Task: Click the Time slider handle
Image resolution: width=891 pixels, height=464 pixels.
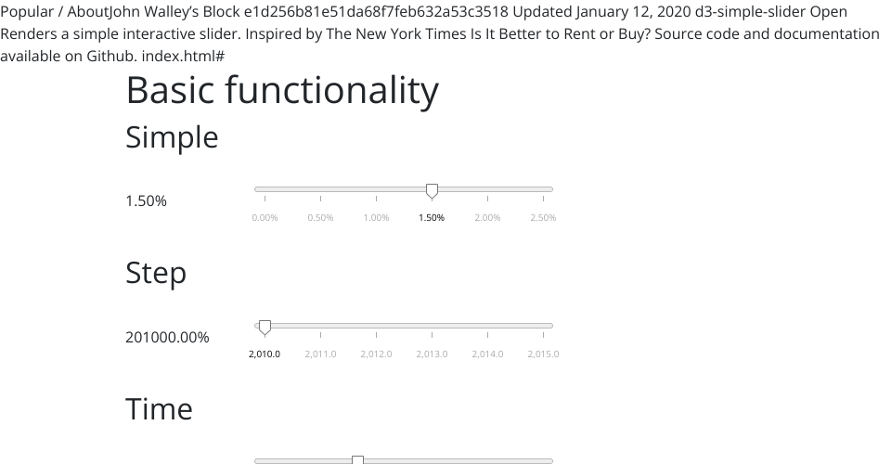Action: (x=357, y=459)
